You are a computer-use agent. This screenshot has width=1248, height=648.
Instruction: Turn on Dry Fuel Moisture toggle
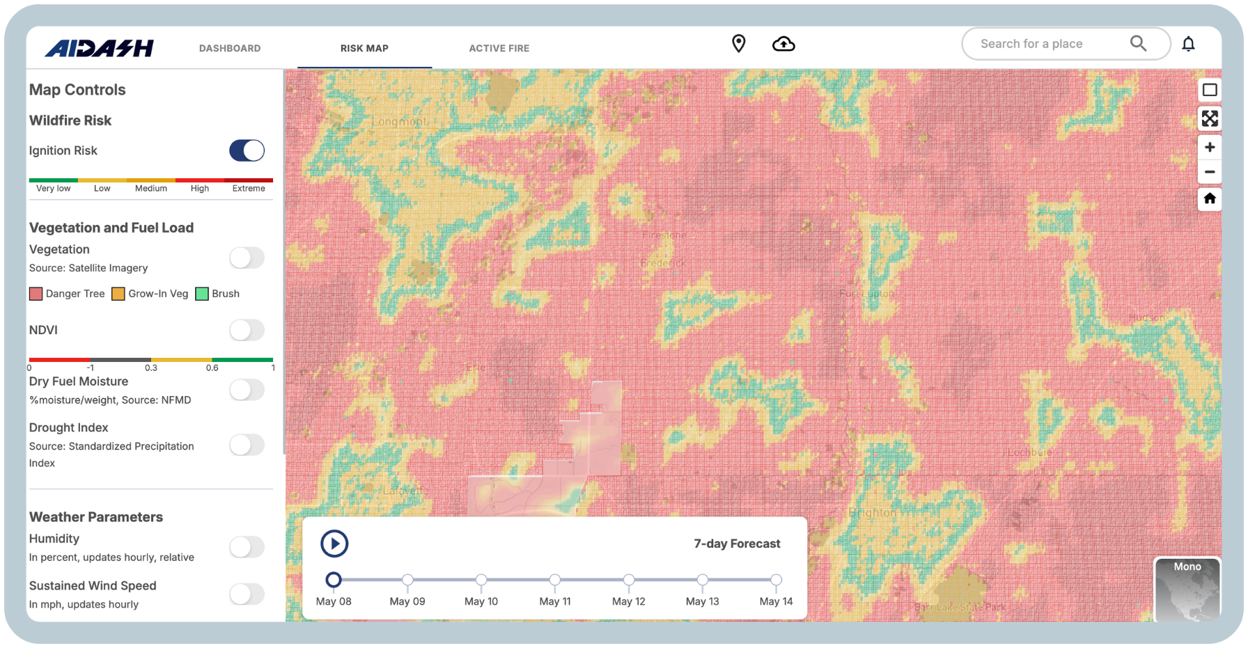click(247, 390)
